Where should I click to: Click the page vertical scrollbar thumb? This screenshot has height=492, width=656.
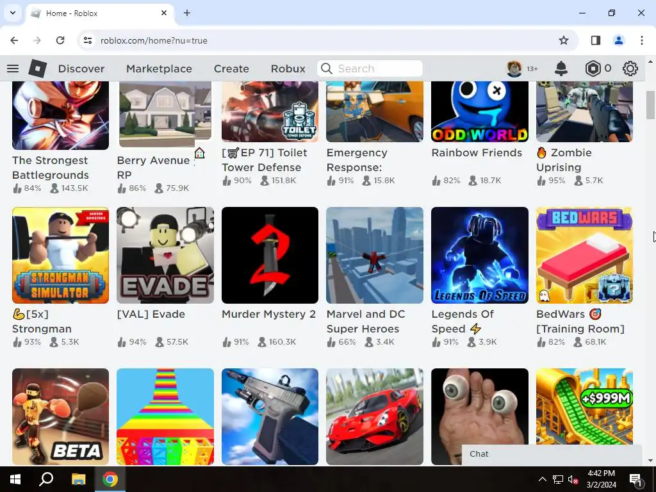click(650, 105)
